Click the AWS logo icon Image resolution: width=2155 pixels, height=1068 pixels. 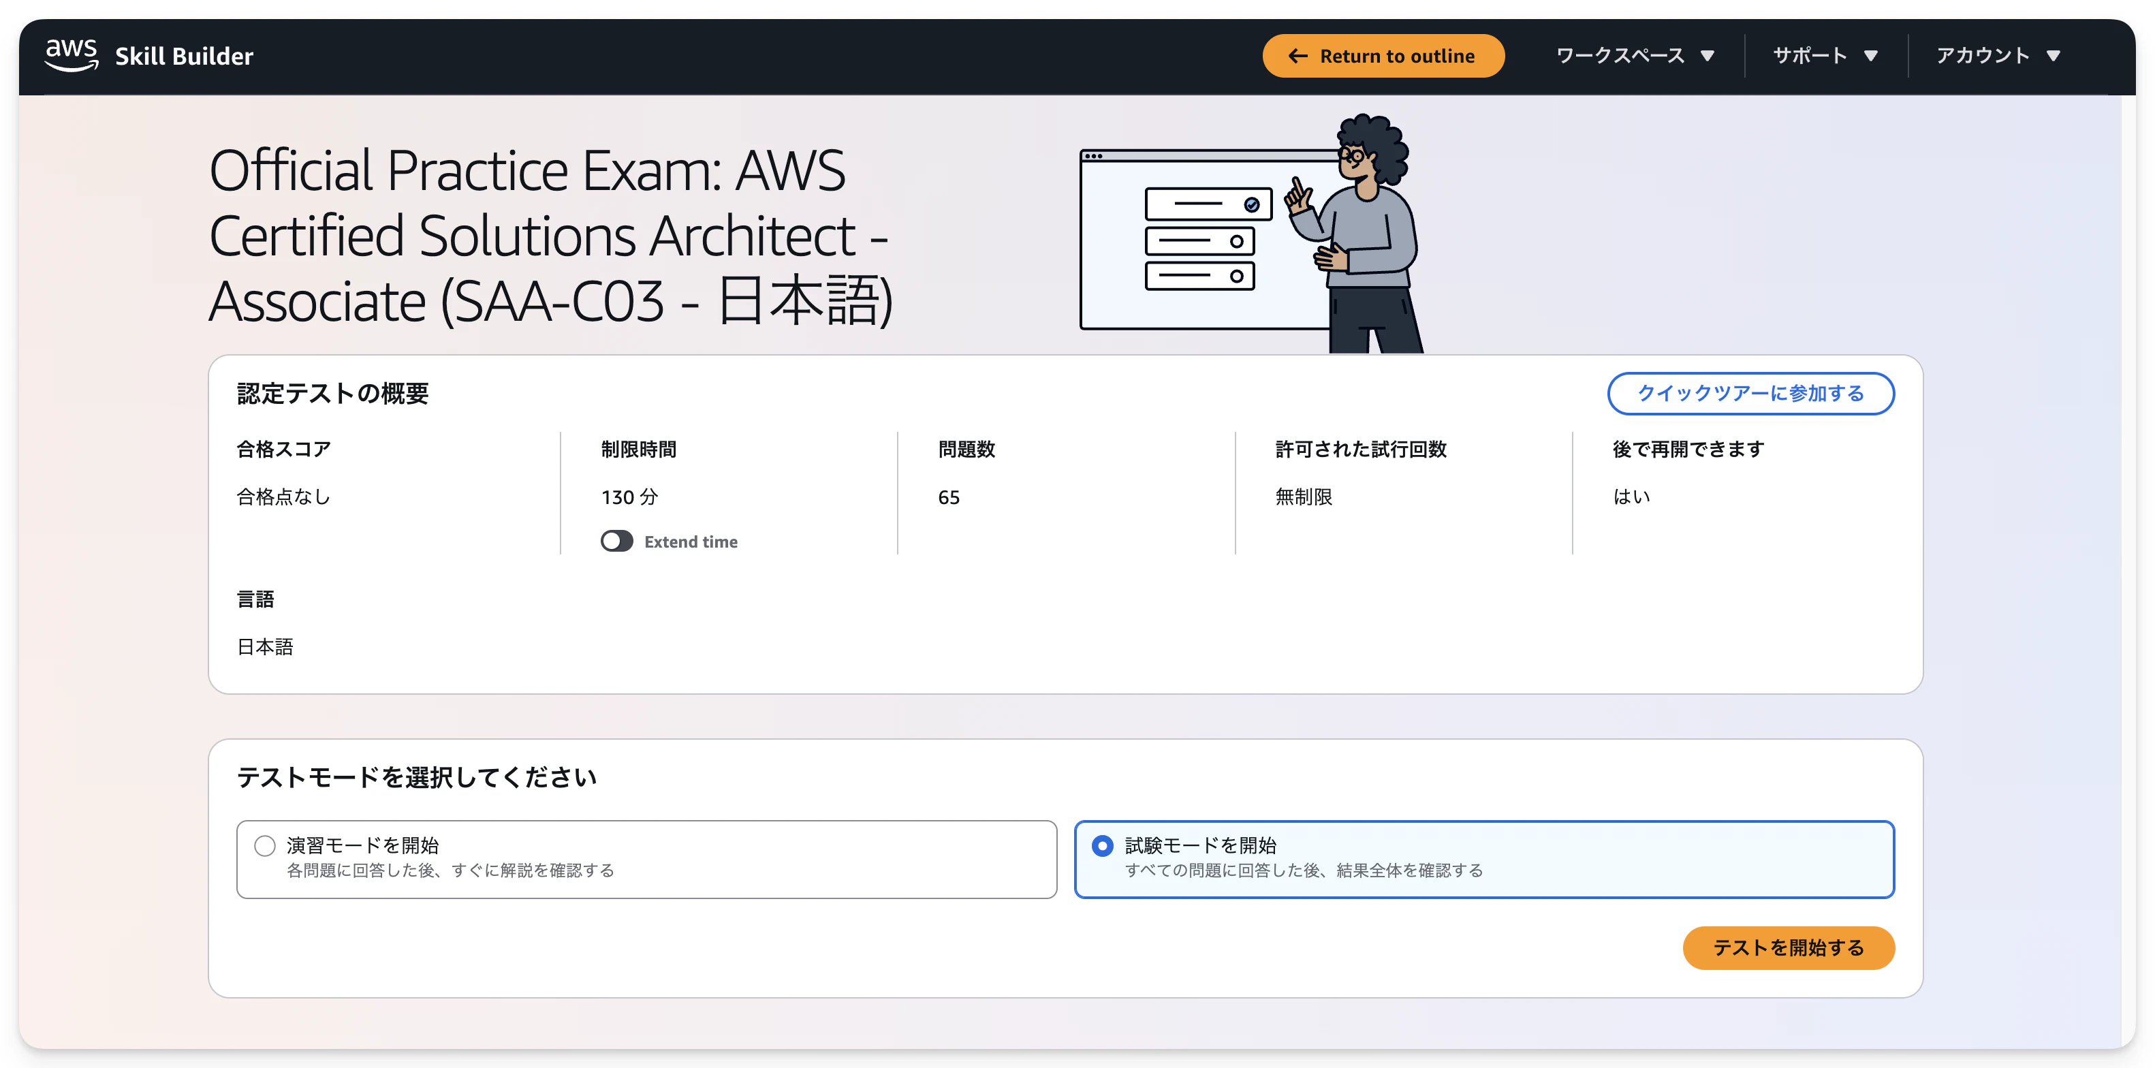coord(71,55)
